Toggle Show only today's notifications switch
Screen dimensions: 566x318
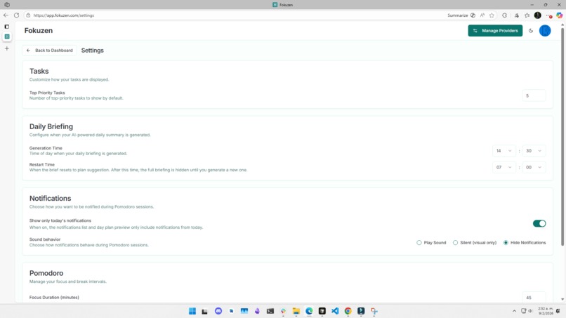click(x=539, y=223)
